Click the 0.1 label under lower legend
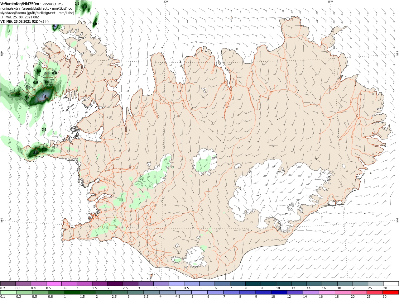The image size is (399, 299). 2,297
